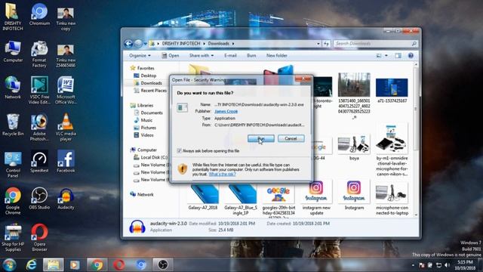Open the change view options dropdown
The height and width of the screenshot is (272, 483).
(386, 55)
